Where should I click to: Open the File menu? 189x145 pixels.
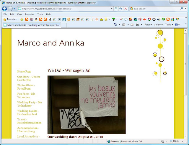coord(5,14)
